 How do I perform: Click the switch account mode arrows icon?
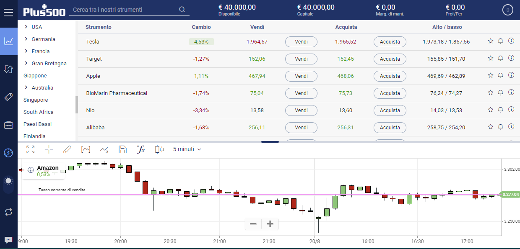click(9, 212)
